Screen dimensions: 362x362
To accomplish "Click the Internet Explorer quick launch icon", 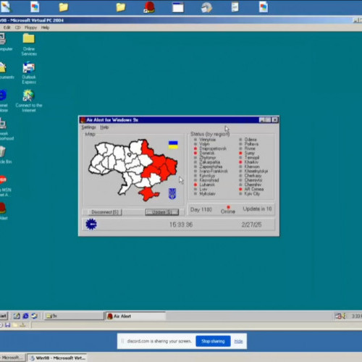I will [25, 316].
